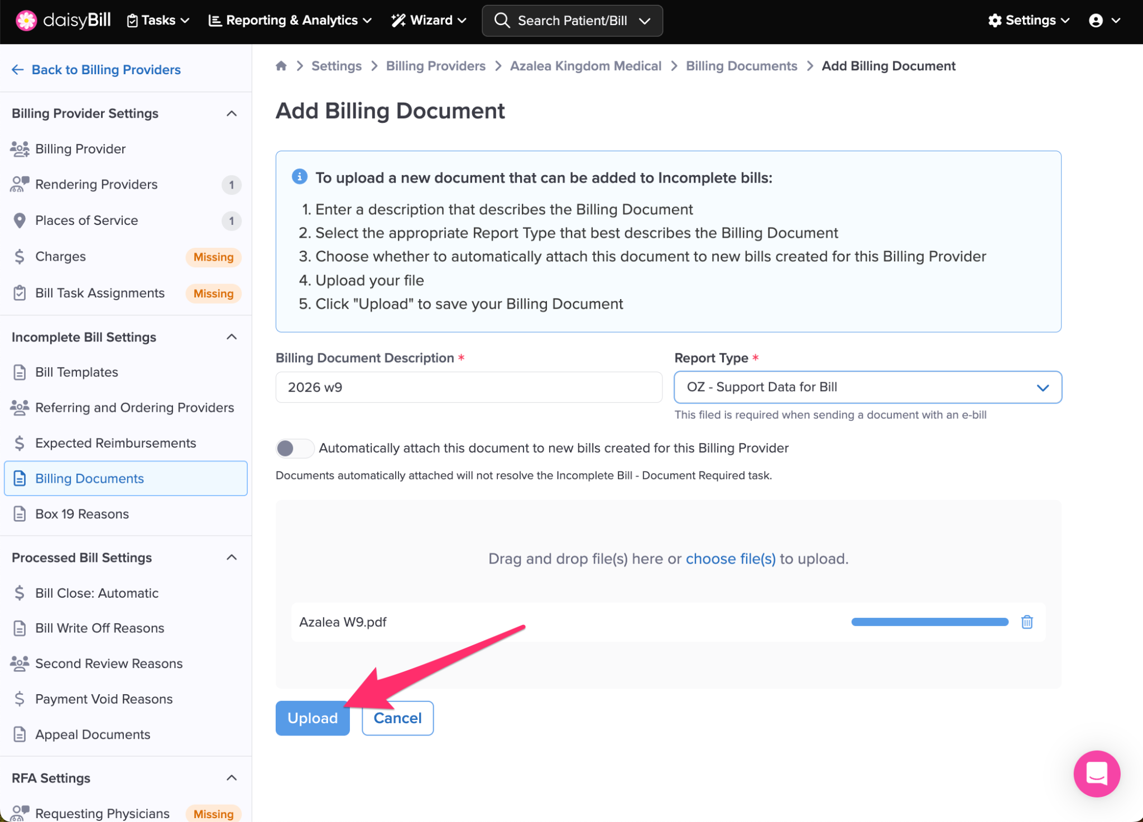This screenshot has height=822, width=1143.
Task: Click the Azalea W9.pdf upload progress bar
Action: 929,622
